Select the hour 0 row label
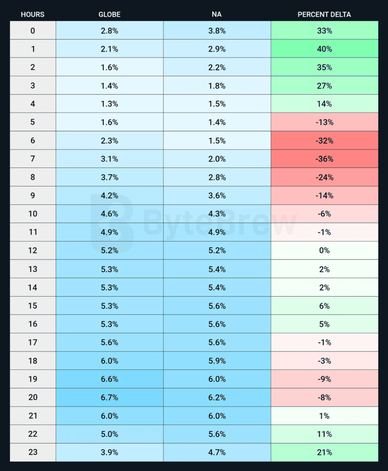The image size is (388, 471). [x=33, y=31]
